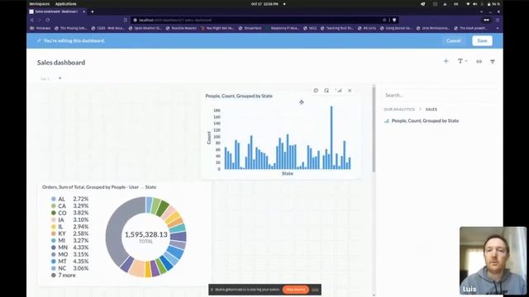Add a link card with the link icon

(x=479, y=61)
